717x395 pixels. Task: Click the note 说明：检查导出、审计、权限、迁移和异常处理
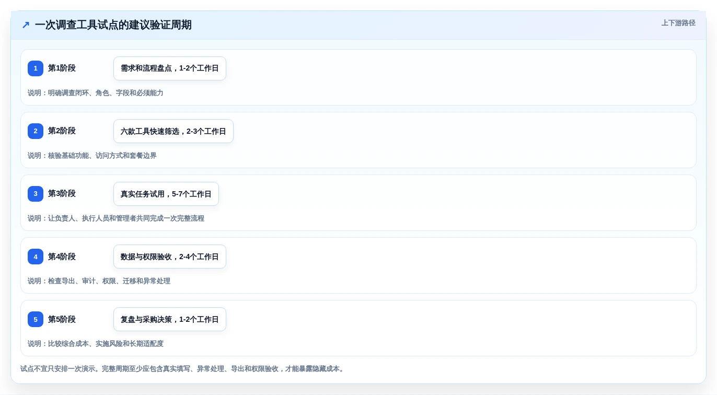point(99,281)
